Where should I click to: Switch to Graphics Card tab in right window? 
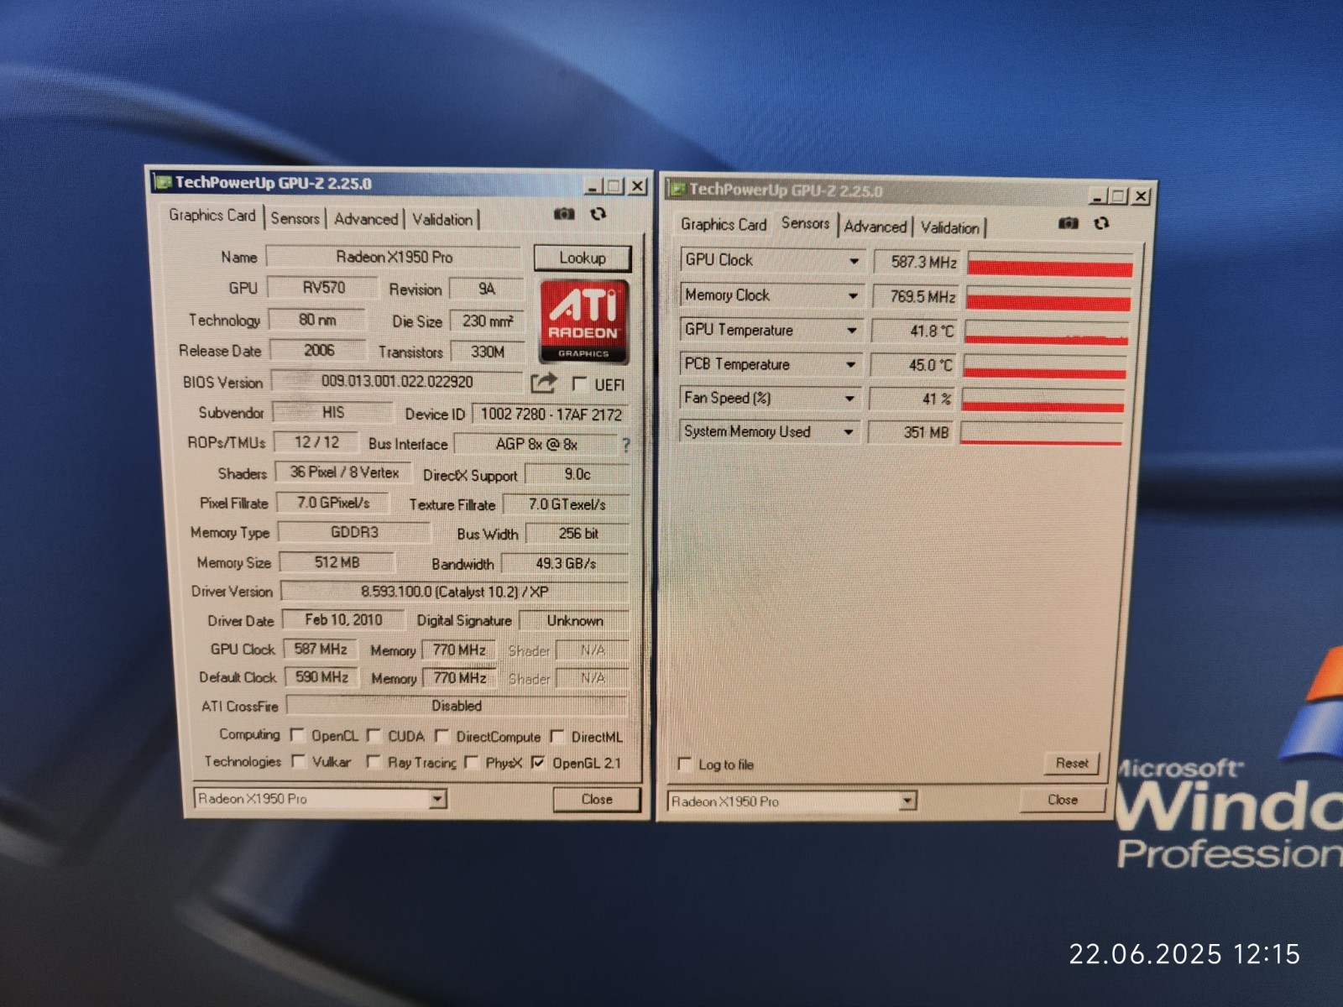click(724, 225)
